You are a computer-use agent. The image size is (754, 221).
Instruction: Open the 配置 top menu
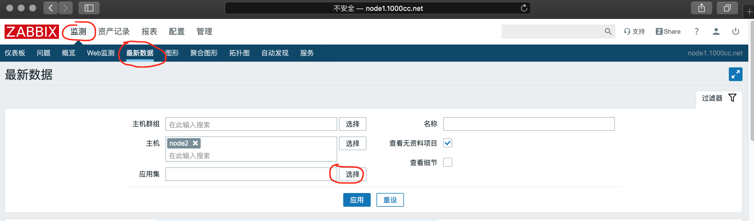[x=177, y=31]
